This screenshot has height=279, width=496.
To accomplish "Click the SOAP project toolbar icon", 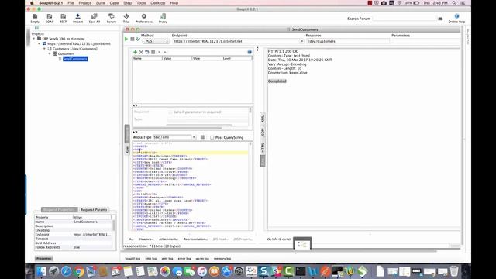I will click(50, 16).
